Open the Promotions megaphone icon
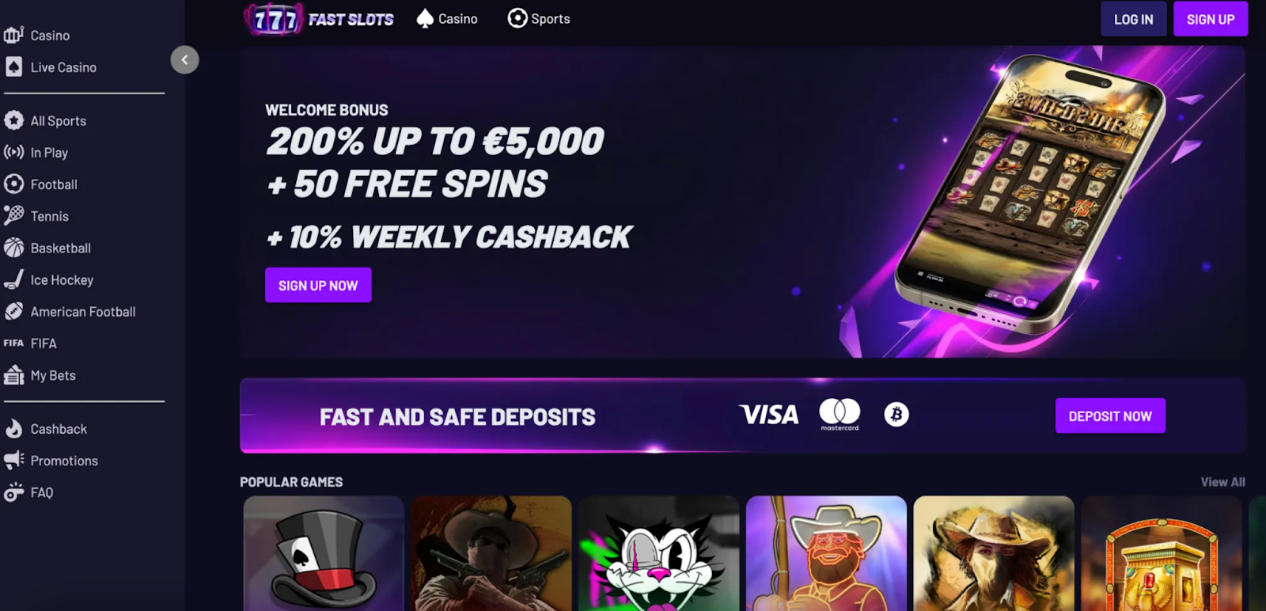Screen dimensions: 1266x611 13,460
